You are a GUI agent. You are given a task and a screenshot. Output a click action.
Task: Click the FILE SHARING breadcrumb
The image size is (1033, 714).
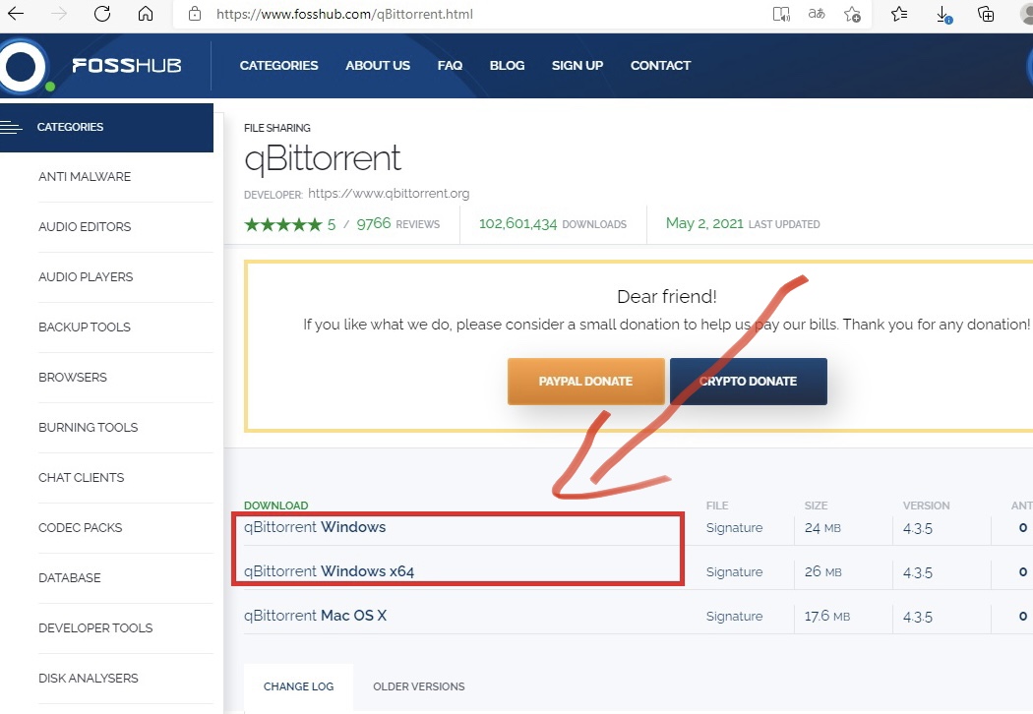(277, 128)
